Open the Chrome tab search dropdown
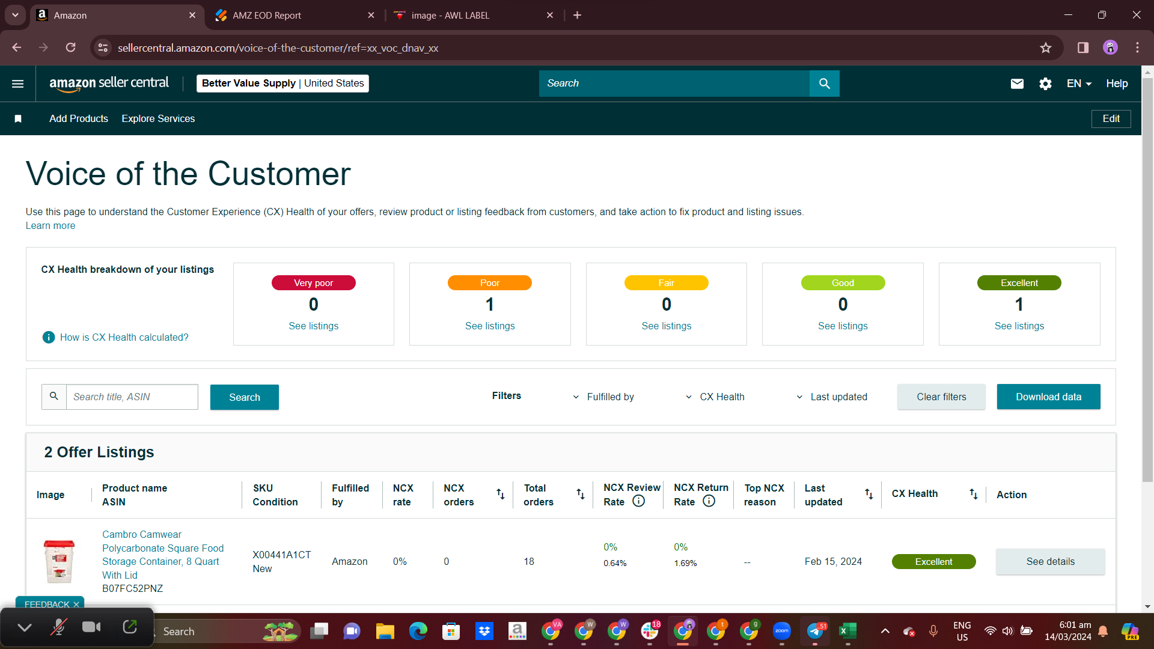1154x649 pixels. pyautogui.click(x=15, y=15)
